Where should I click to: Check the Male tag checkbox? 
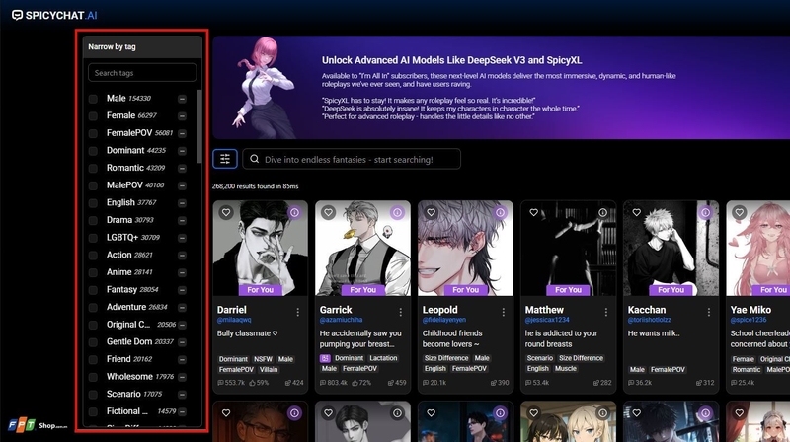pos(93,99)
